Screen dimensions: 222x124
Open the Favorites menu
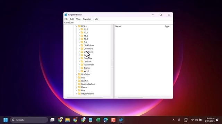click(87, 19)
